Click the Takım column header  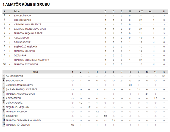[17, 11]
